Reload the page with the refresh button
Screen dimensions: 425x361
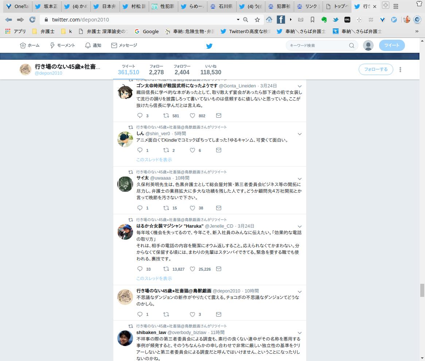coord(32,20)
